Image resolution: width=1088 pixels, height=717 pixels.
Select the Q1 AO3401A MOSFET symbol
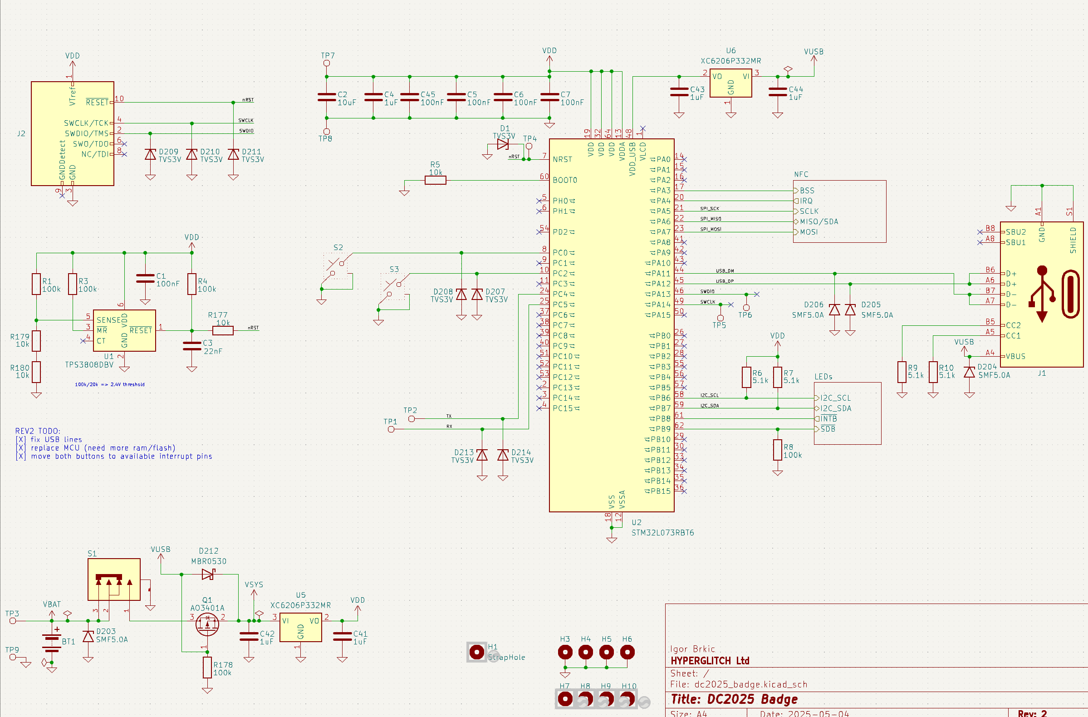click(207, 624)
